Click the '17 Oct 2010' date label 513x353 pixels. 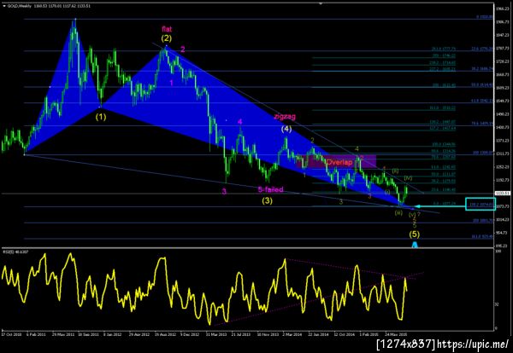pyautogui.click(x=9, y=335)
